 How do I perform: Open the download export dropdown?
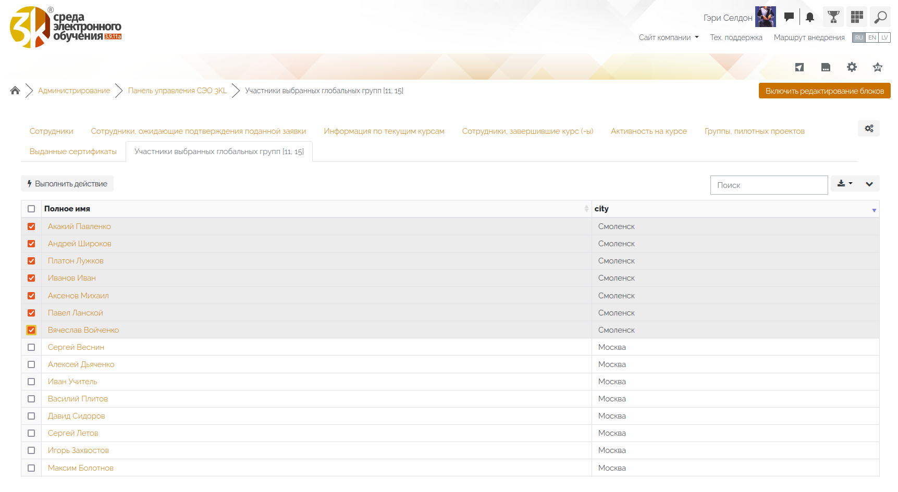coord(844,184)
